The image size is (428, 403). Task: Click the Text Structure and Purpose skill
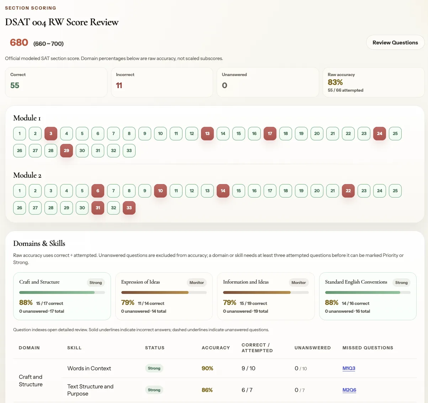click(90, 390)
